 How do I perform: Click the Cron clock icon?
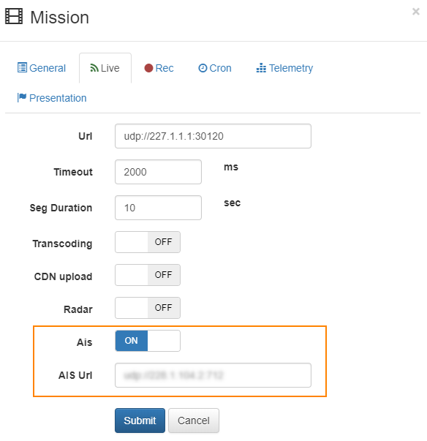click(203, 68)
